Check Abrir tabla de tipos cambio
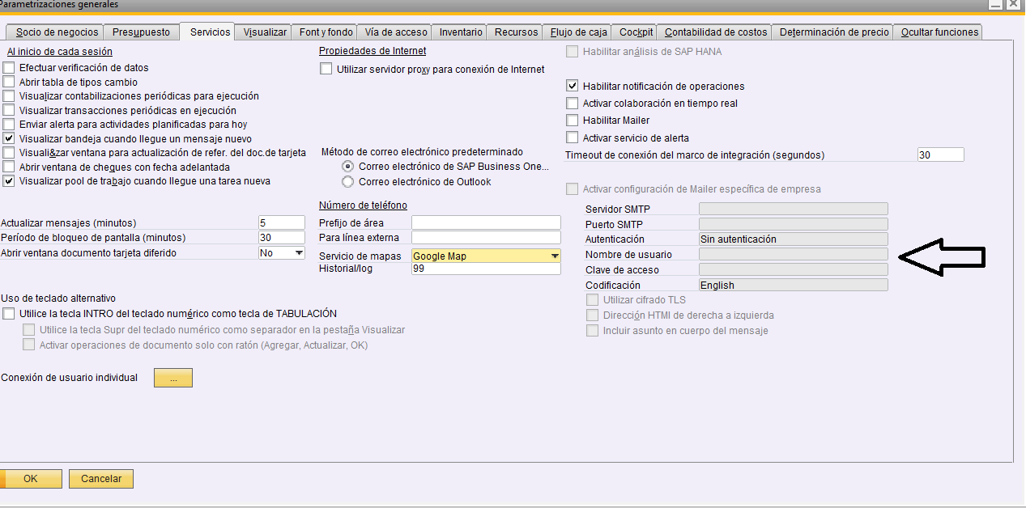This screenshot has width=1026, height=508. click(x=9, y=83)
